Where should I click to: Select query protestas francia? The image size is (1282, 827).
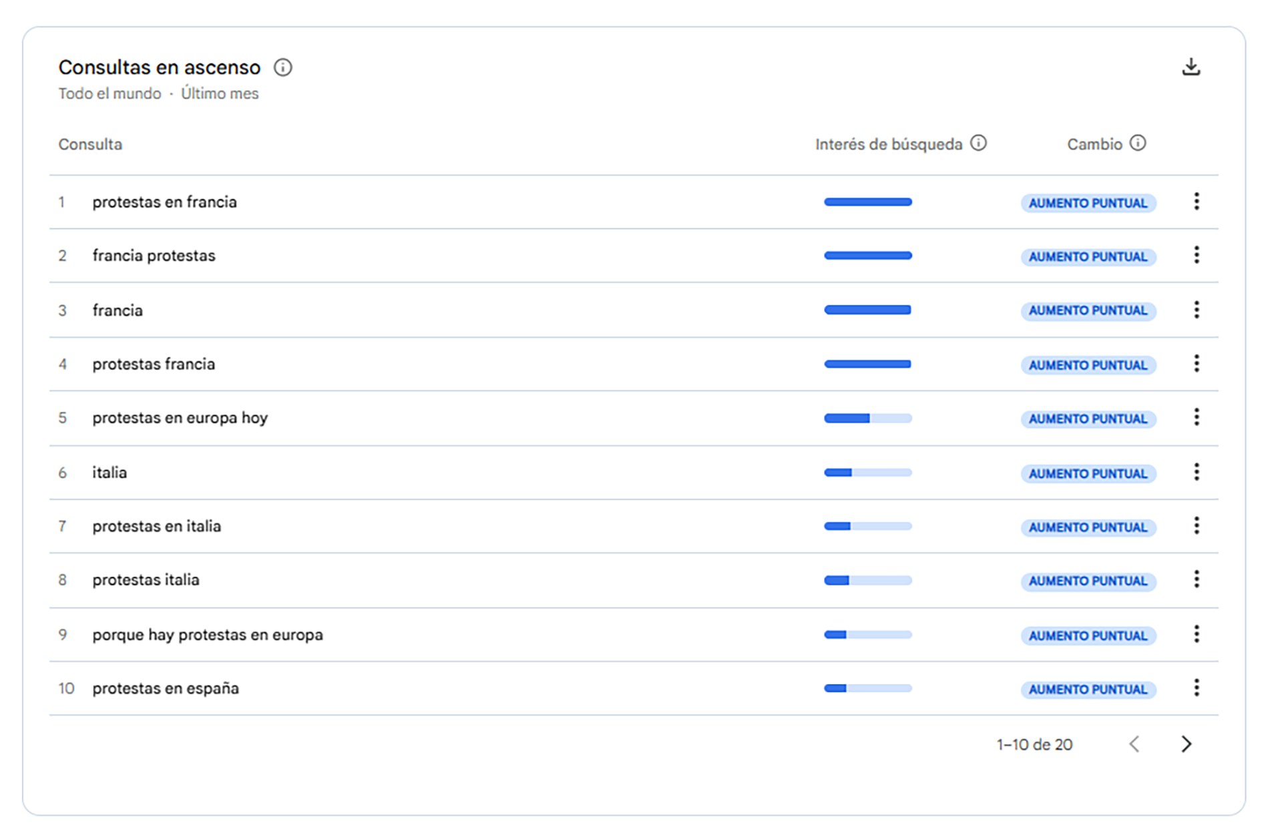point(154,364)
